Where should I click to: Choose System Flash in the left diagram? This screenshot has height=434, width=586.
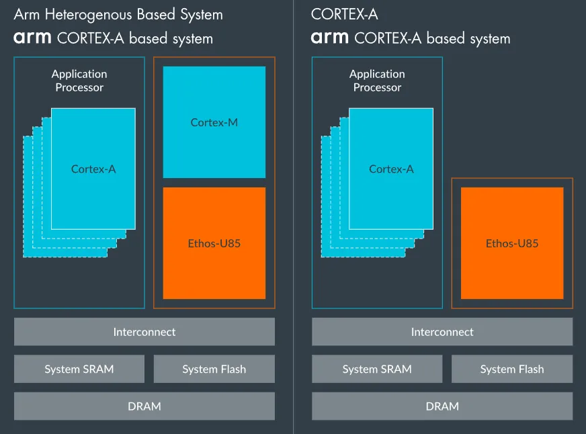tap(214, 369)
